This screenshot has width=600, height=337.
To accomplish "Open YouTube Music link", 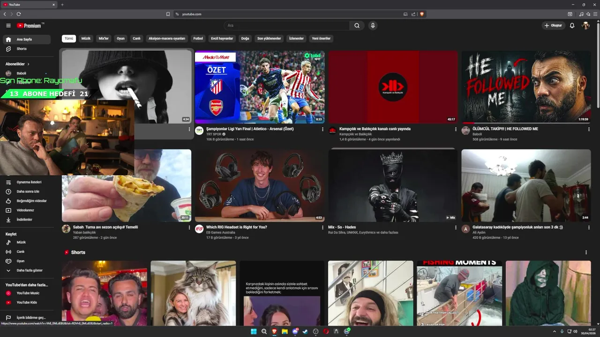I will pos(27,293).
